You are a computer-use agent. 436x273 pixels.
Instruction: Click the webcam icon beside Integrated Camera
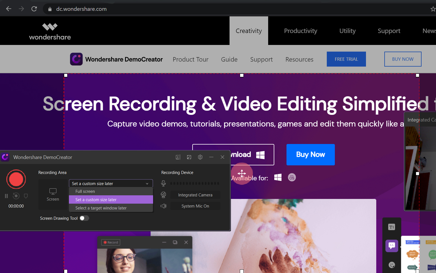tap(163, 195)
